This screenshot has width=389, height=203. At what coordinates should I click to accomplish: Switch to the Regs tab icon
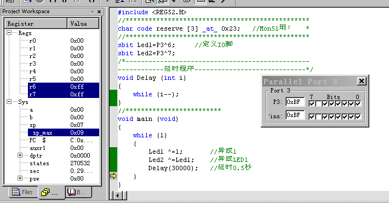pyautogui.click(x=51, y=193)
